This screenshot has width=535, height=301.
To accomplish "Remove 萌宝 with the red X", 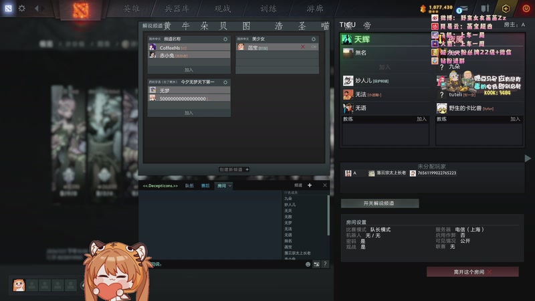I will 303,47.
